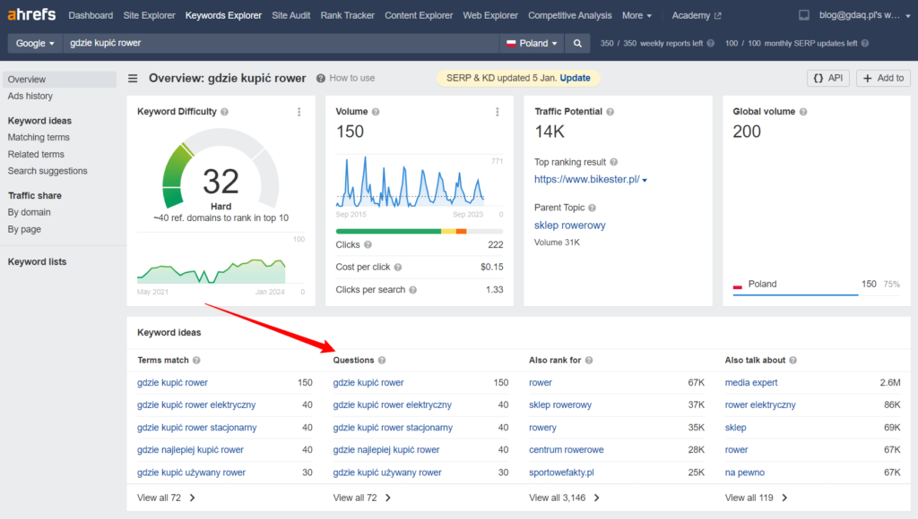Image resolution: width=918 pixels, height=519 pixels.
Task: Open Site Explorer from the top menu
Action: point(149,15)
